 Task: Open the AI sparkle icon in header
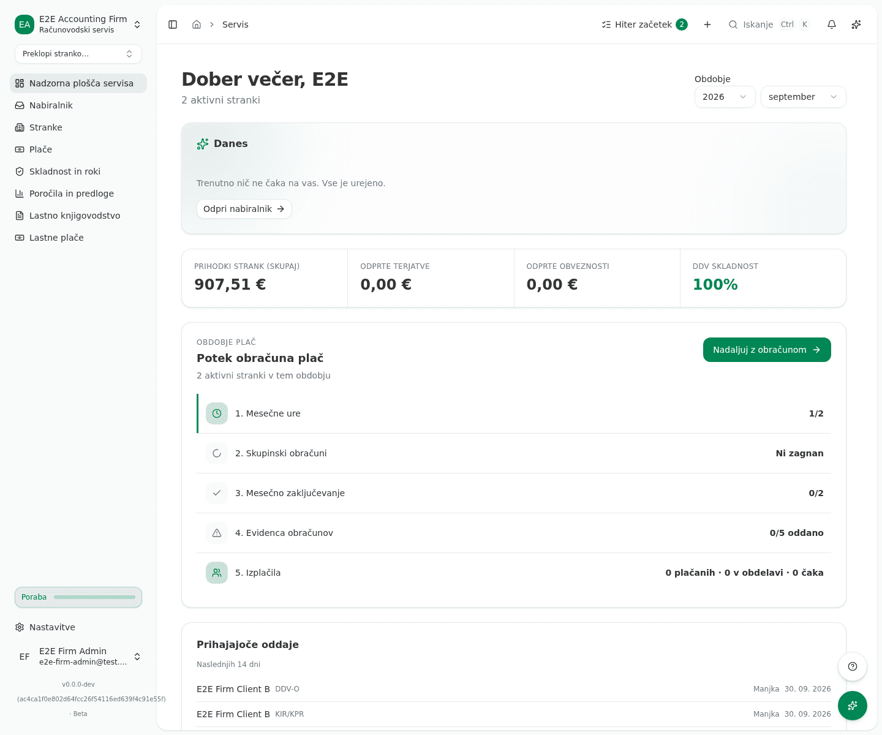pos(856,24)
